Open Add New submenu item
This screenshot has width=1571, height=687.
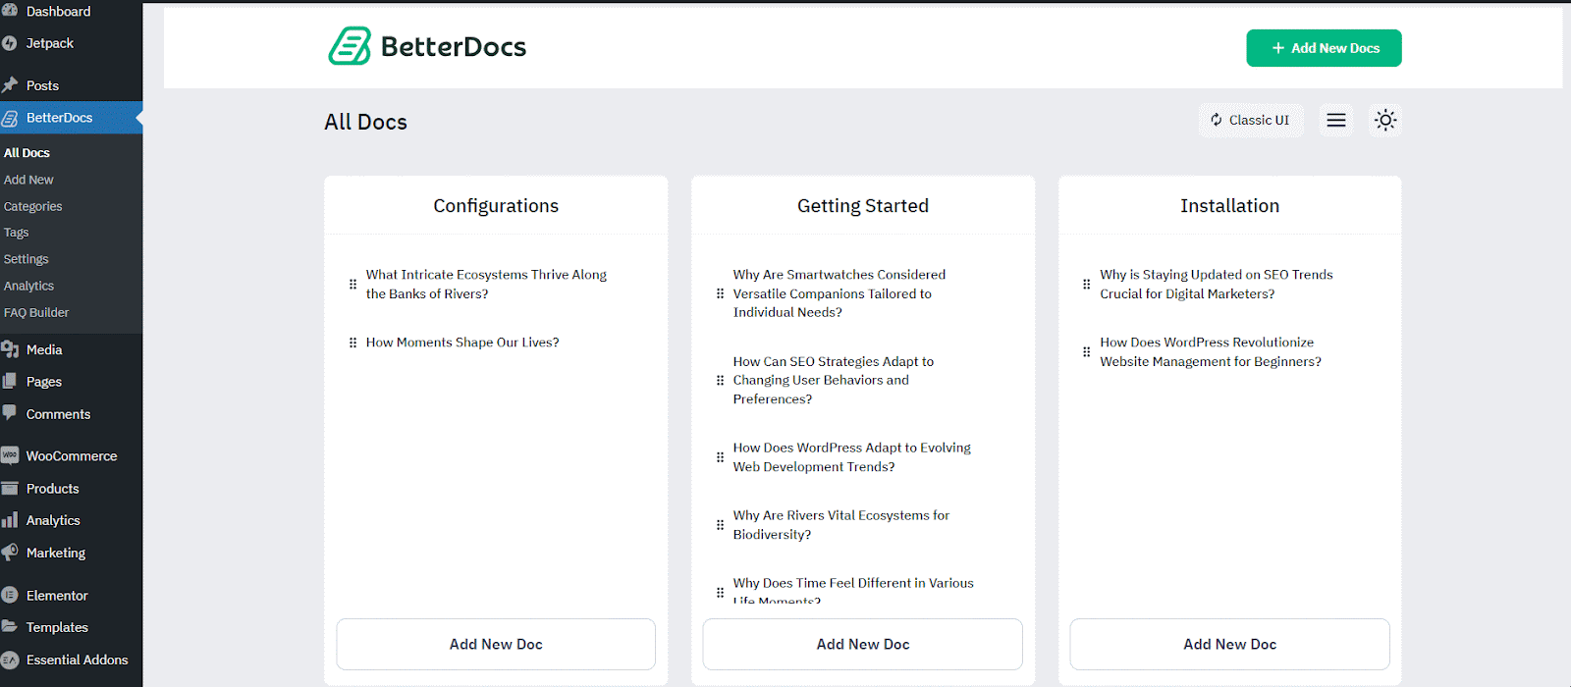tap(28, 180)
